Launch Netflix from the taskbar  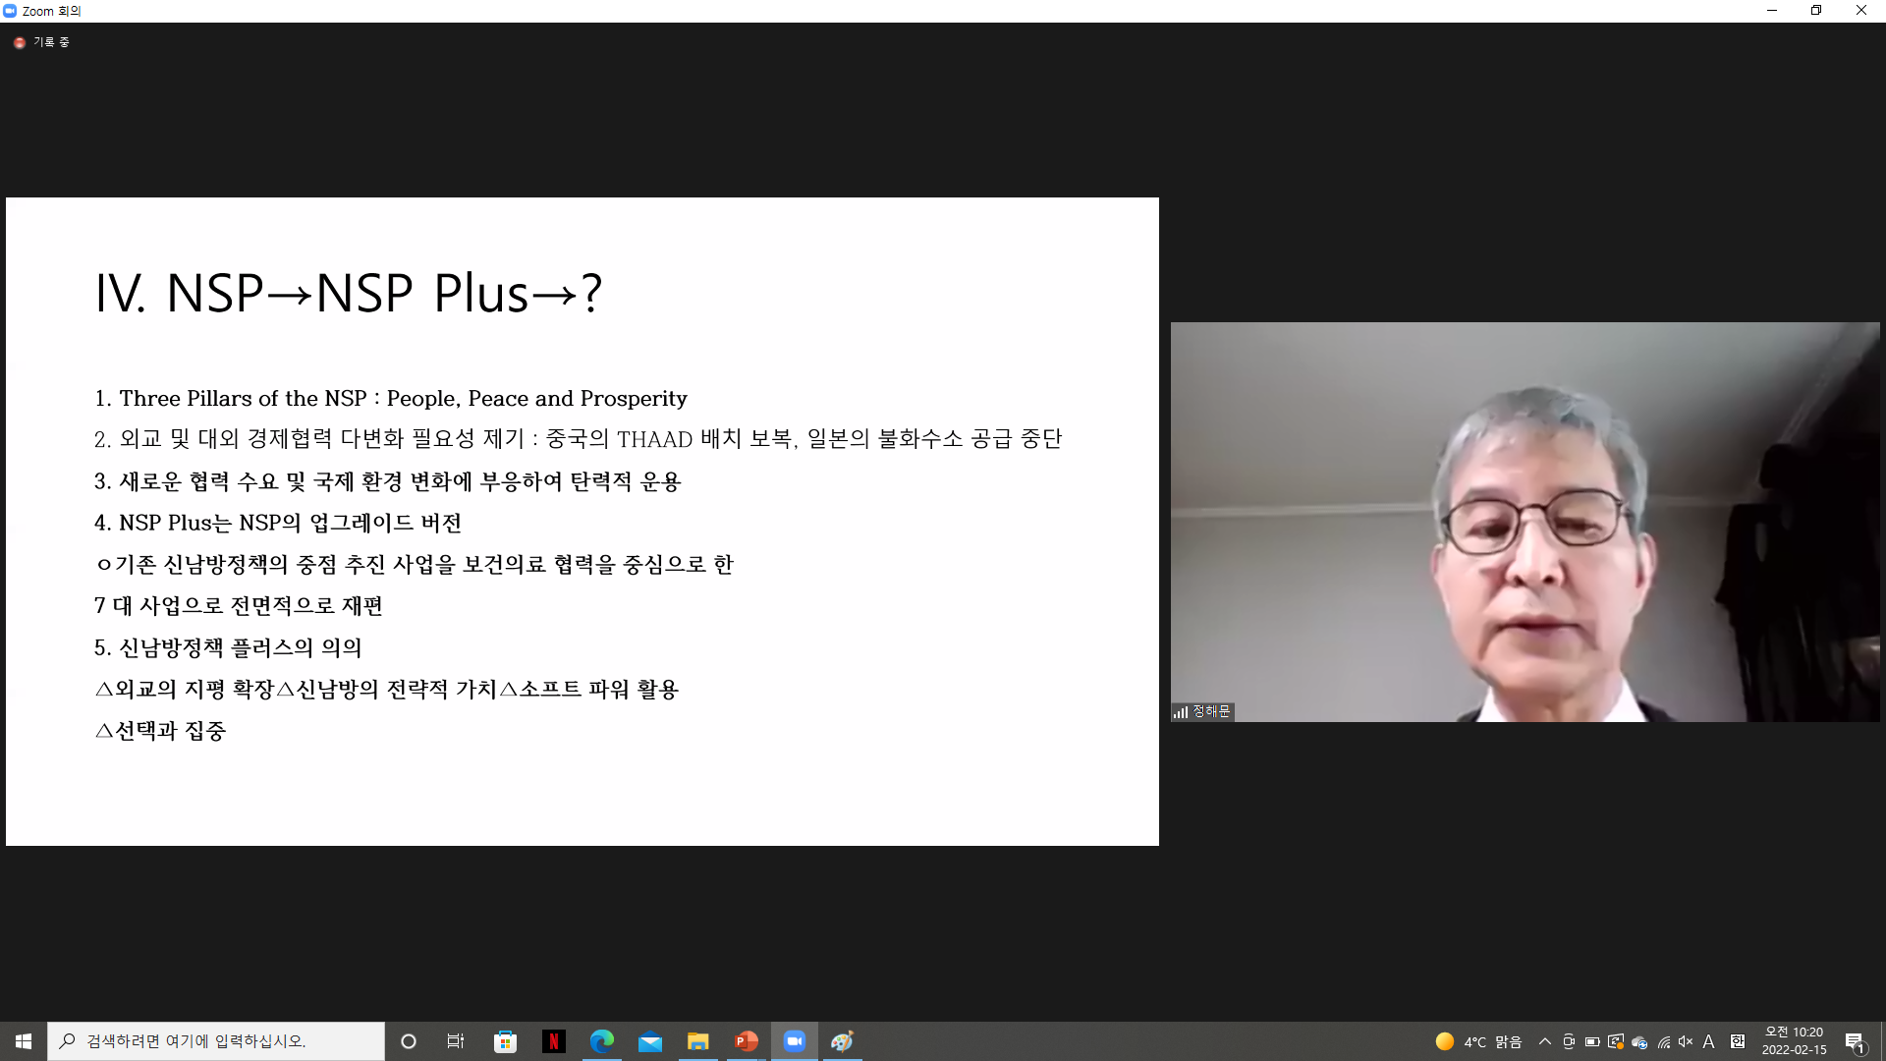[554, 1041]
